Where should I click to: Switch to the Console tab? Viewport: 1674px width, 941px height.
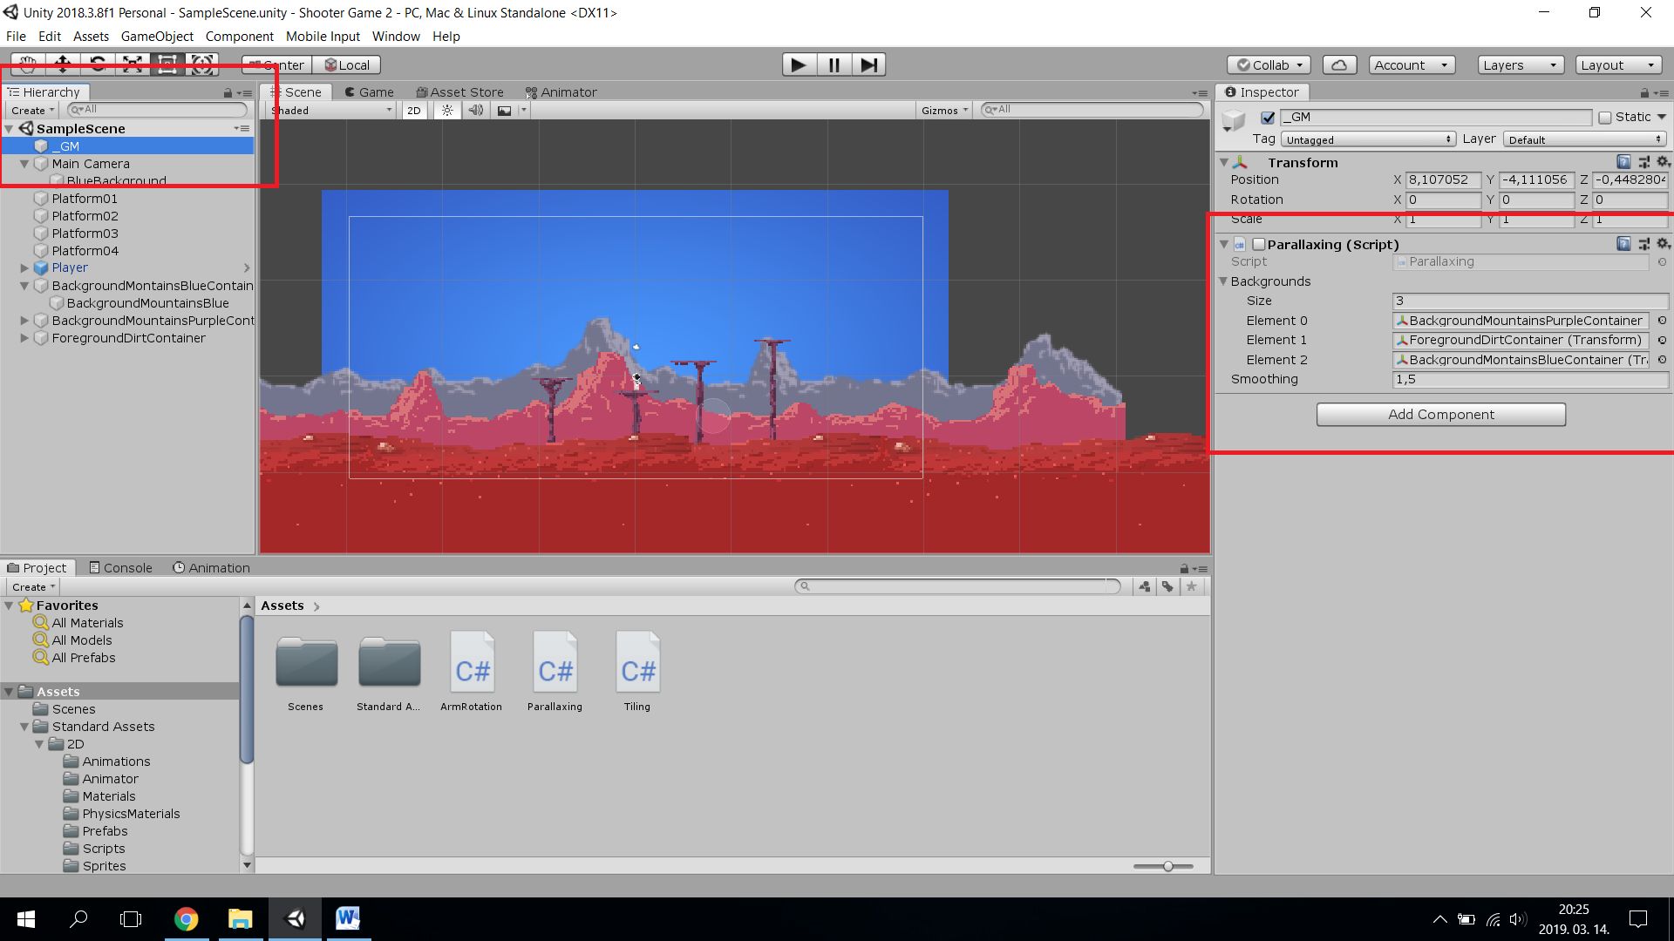tap(120, 568)
